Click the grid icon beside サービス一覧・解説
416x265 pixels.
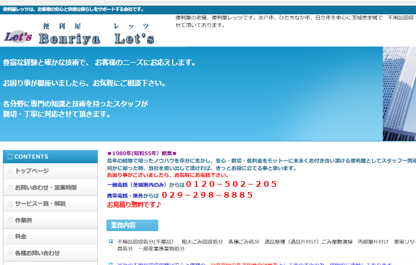[x=10, y=204]
